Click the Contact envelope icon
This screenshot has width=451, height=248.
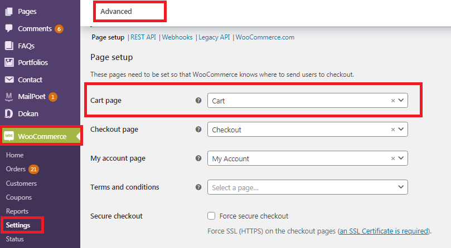9,80
